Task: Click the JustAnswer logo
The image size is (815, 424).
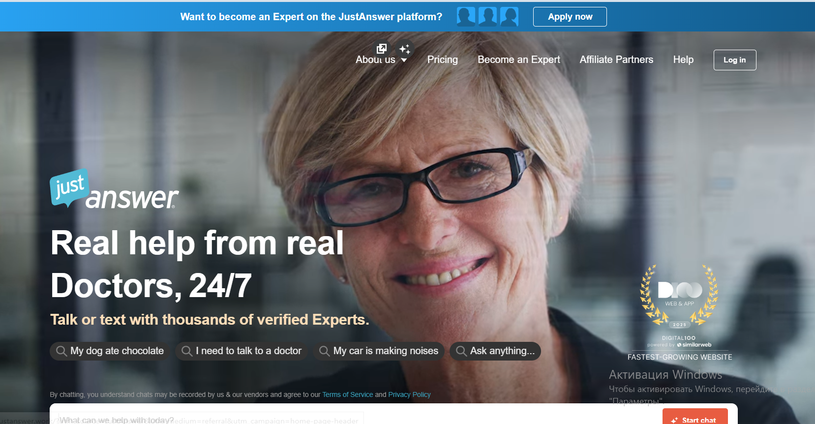Action: [x=114, y=190]
